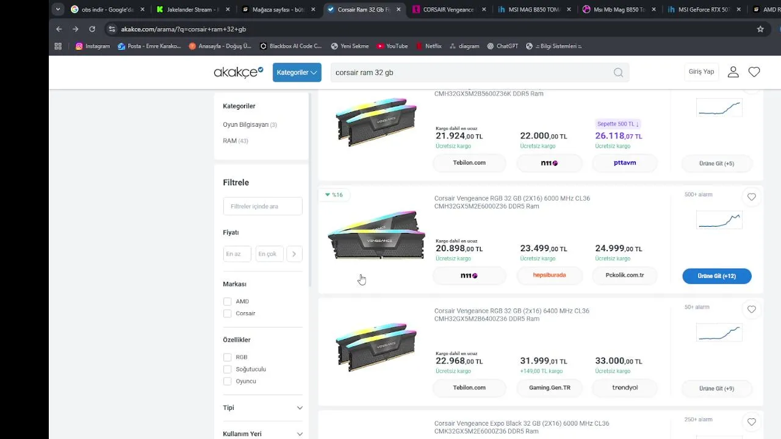Open 6000 MHz CMH32GX5M2E6000Z36 product title
Viewport: 781px width, 439px height.
tap(512, 202)
